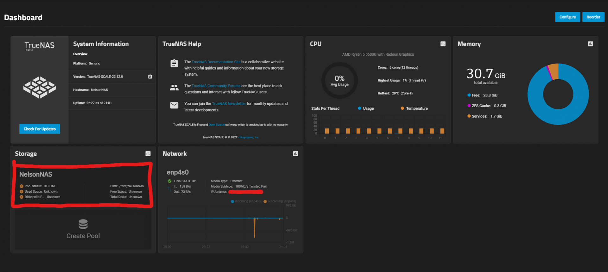Viewport: 608px width, 272px height.
Task: Click Free Space Unknown text
Action: [x=126, y=192]
